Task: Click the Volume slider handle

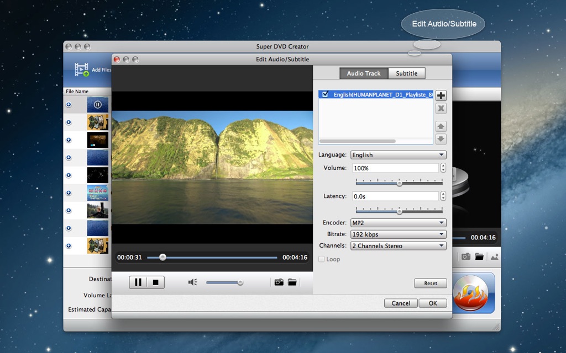Action: coord(399,183)
